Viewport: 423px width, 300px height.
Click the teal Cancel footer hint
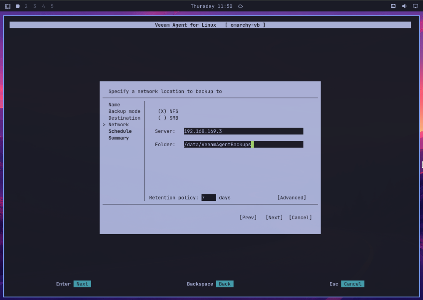[353, 284]
